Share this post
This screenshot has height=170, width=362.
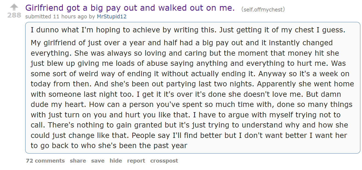[x=78, y=161]
